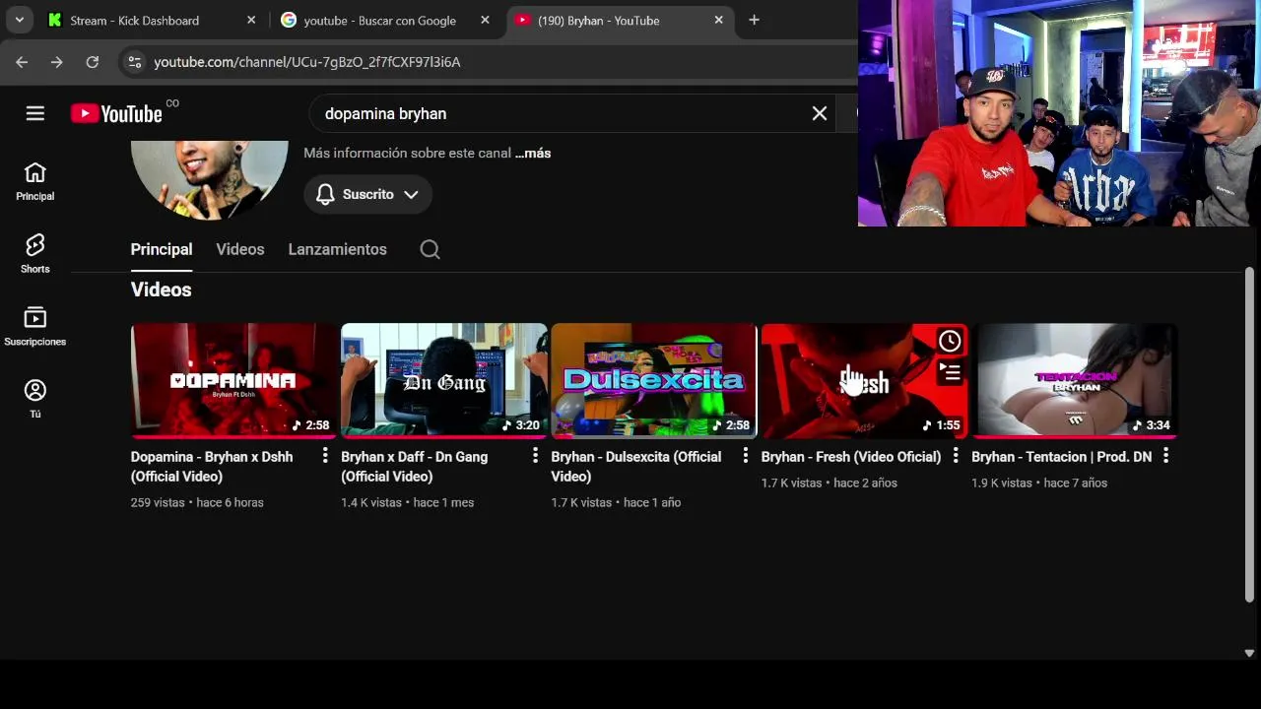Viewport: 1261px width, 709px height.
Task: Close the Google search tab
Action: tap(485, 20)
